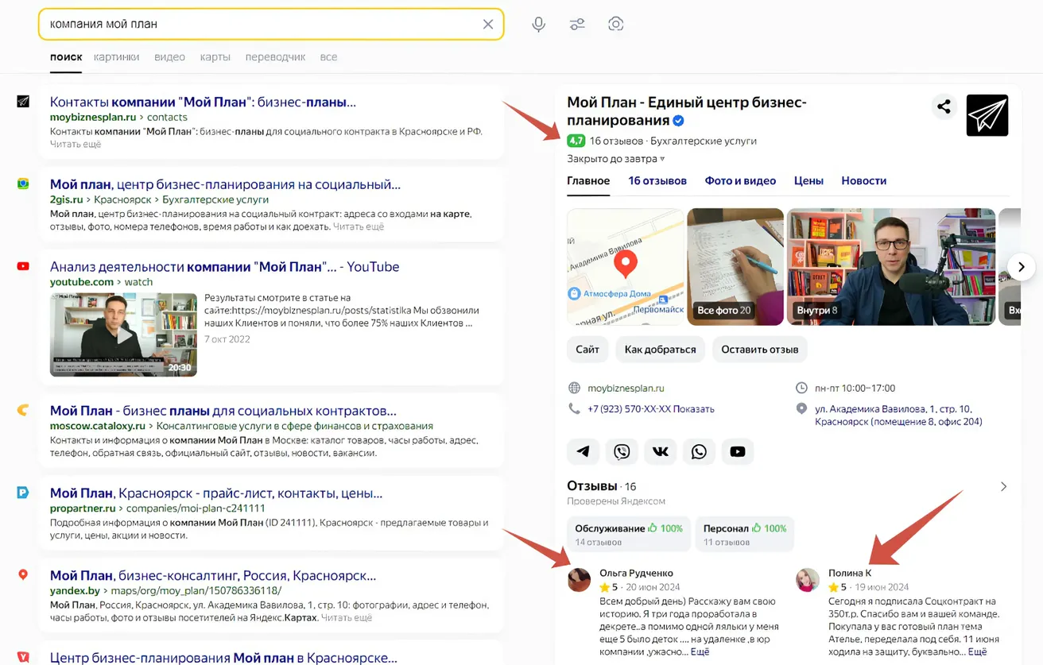
Task: Go to next photos with the right arrow
Action: (x=1022, y=267)
